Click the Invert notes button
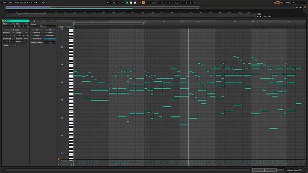Screen dimensions: 308x173 [x=50, y=33]
